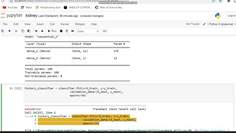Image resolution: width=236 pixels, height=133 pixels.
Task: Open the Paraphrasing Tool bookmark
Action: [x=48, y=7]
